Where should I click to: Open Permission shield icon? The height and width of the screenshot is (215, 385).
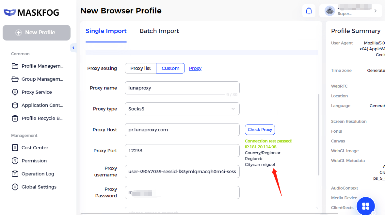click(x=15, y=161)
